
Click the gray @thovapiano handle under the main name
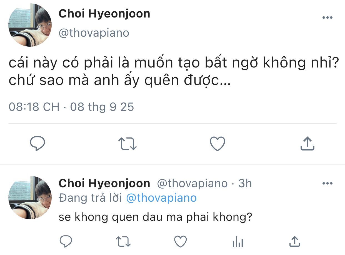(x=94, y=33)
